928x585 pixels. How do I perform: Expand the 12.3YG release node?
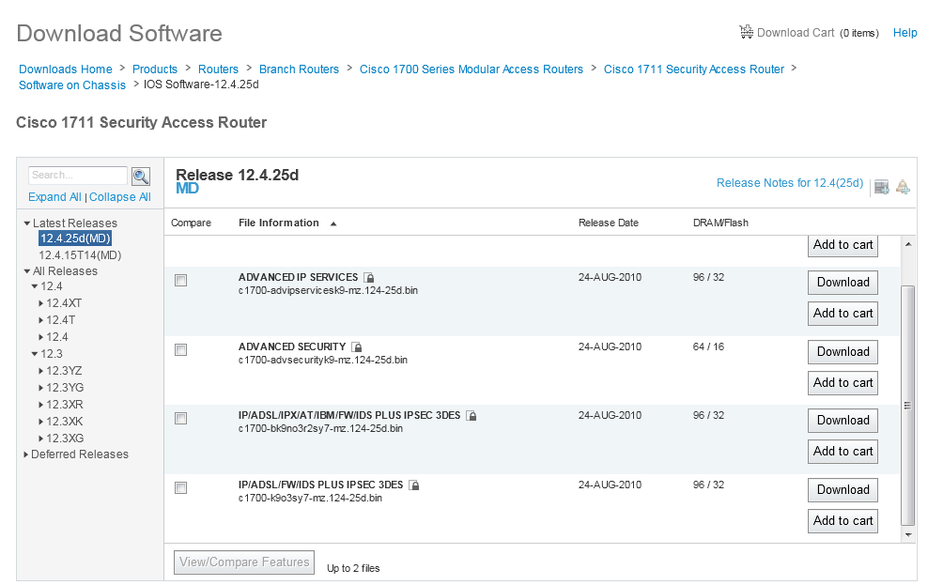click(x=40, y=388)
